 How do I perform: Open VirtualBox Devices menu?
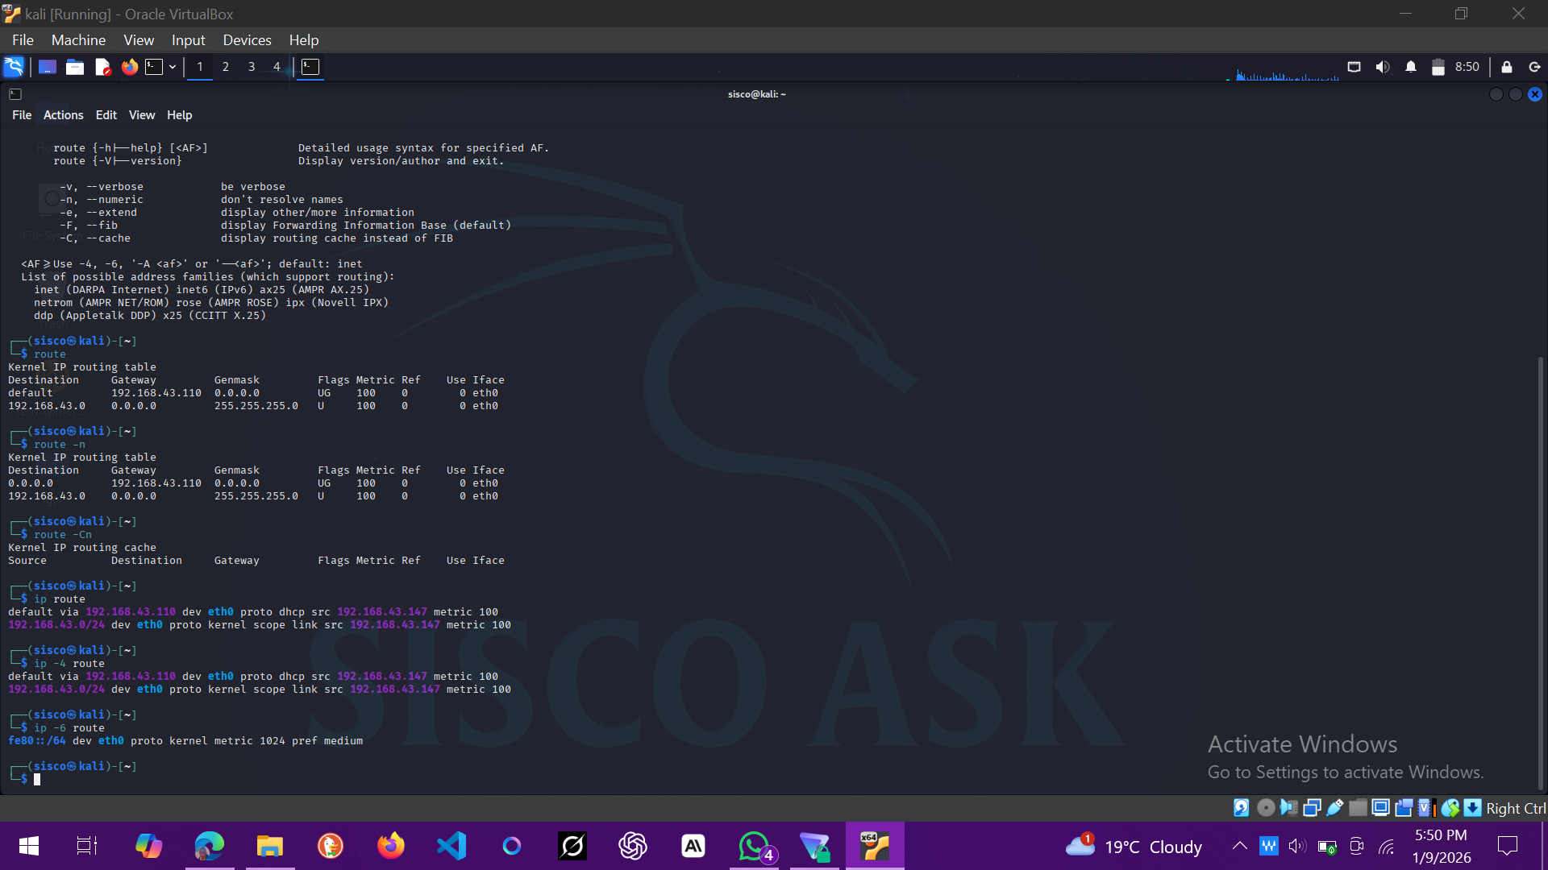[x=247, y=40]
